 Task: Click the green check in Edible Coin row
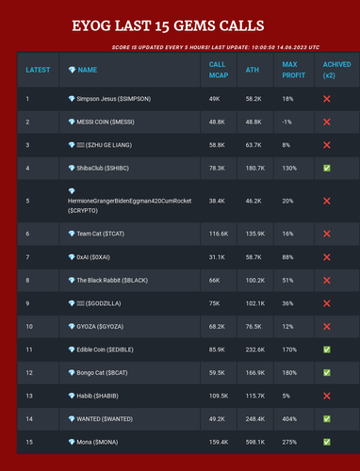pyautogui.click(x=327, y=349)
